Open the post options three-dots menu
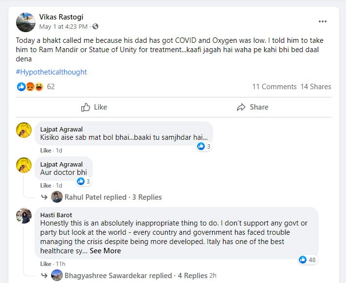This screenshot has width=346, height=283. (322, 21)
